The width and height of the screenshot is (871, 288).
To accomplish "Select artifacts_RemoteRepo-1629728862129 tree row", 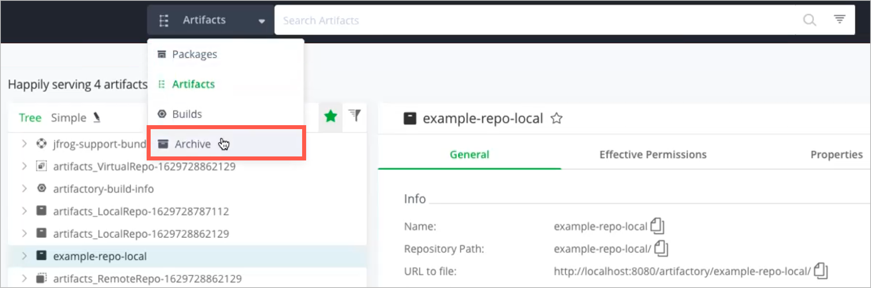I will pyautogui.click(x=187, y=278).
